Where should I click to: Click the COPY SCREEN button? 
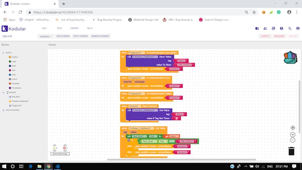coord(80,36)
